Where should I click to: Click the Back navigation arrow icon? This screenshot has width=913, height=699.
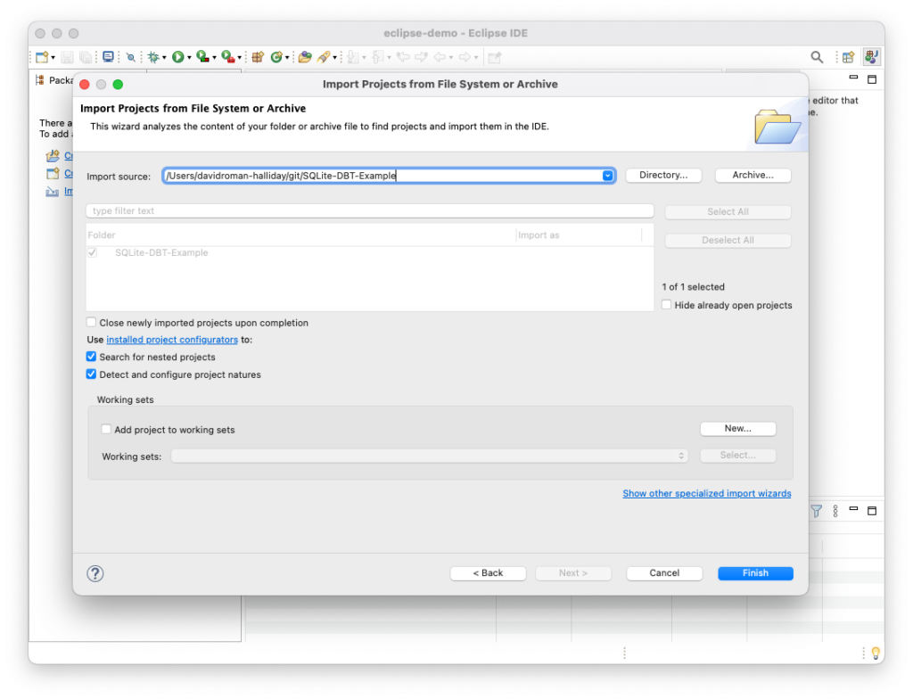[x=440, y=57]
